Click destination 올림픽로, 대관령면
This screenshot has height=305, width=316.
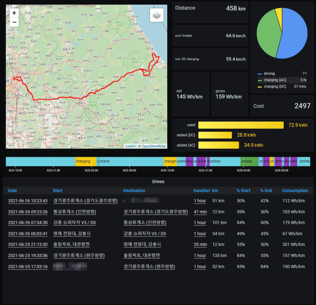[x=142, y=255]
